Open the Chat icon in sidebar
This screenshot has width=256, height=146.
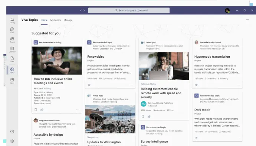coord(12,30)
